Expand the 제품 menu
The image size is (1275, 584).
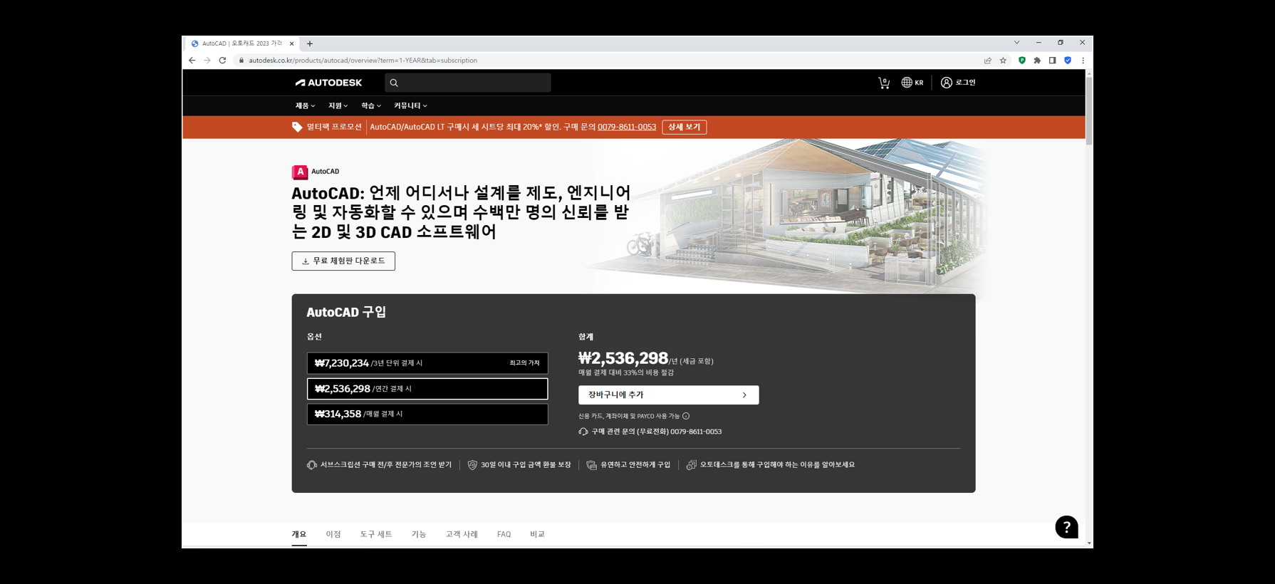(x=305, y=105)
